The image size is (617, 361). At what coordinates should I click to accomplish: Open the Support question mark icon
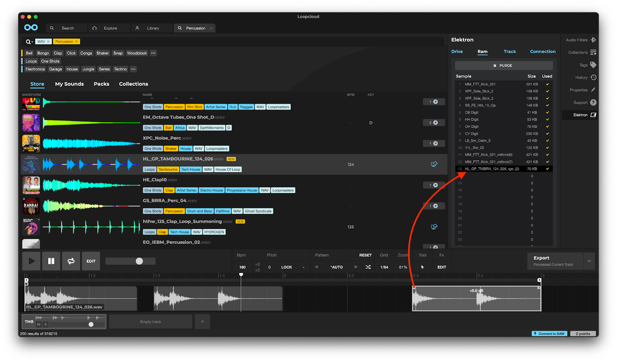593,102
